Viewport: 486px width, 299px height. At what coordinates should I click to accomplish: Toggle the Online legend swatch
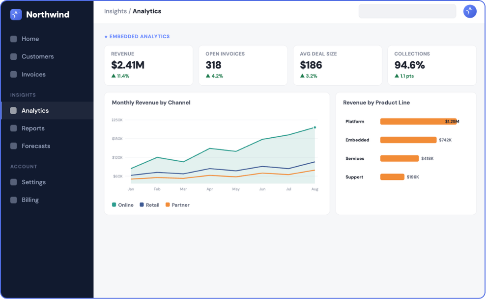114,205
